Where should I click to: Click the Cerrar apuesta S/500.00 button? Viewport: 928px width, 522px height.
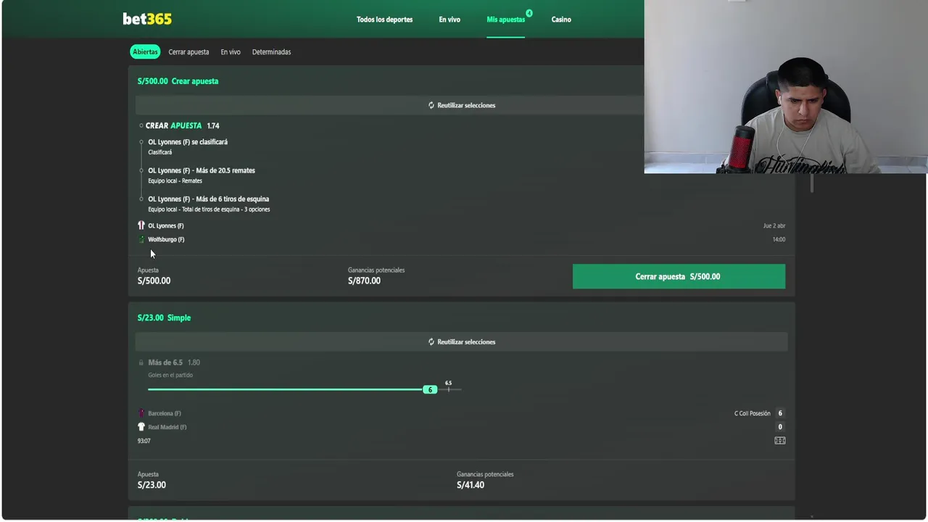pos(679,276)
